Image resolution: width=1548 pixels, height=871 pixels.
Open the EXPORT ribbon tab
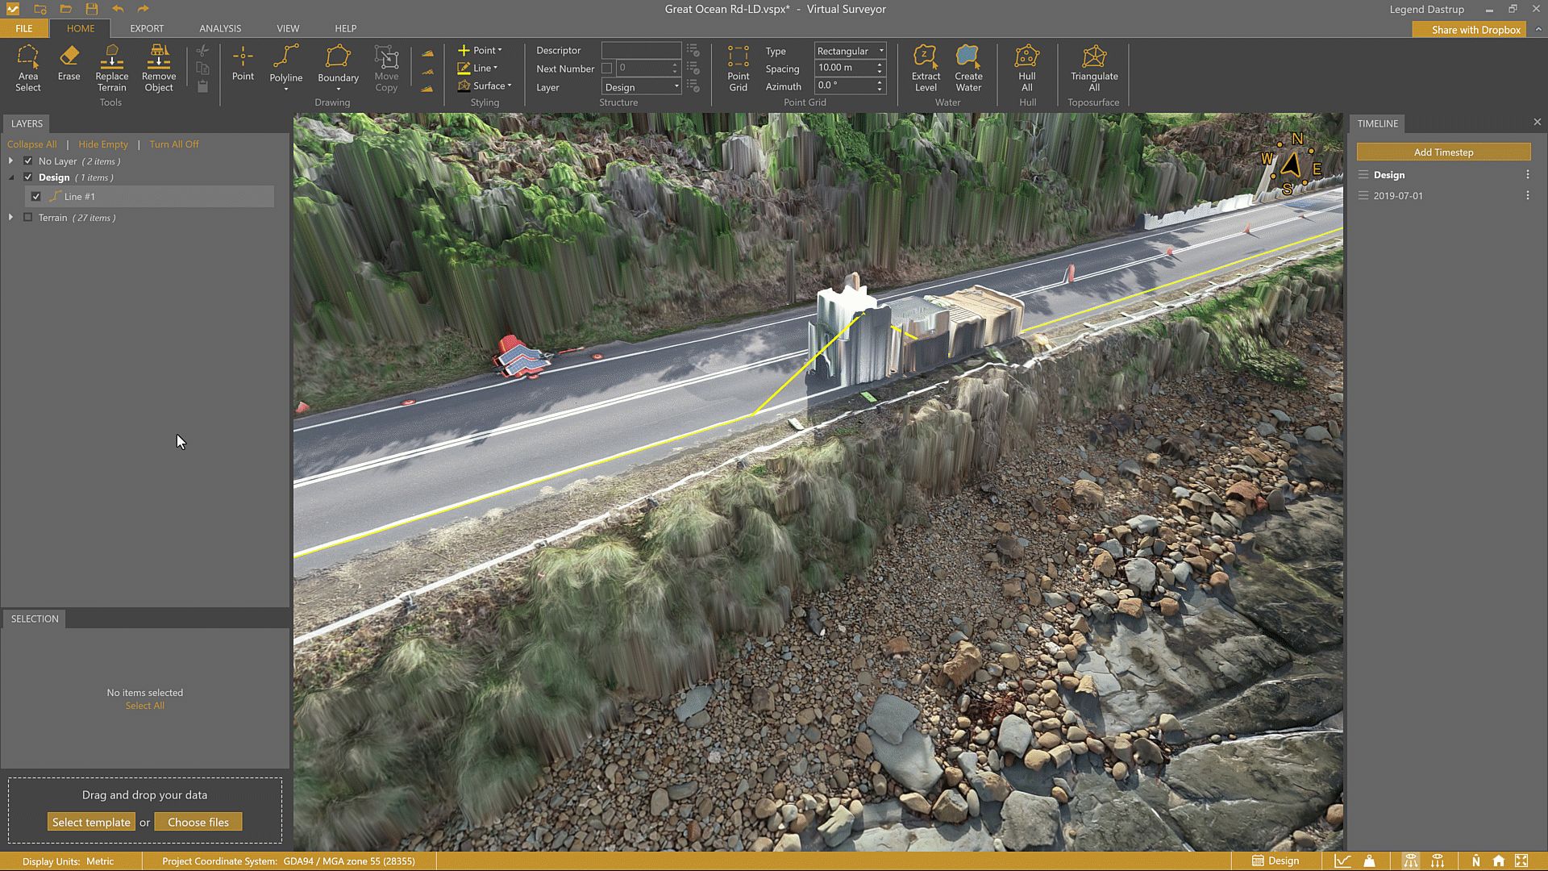[x=147, y=28]
